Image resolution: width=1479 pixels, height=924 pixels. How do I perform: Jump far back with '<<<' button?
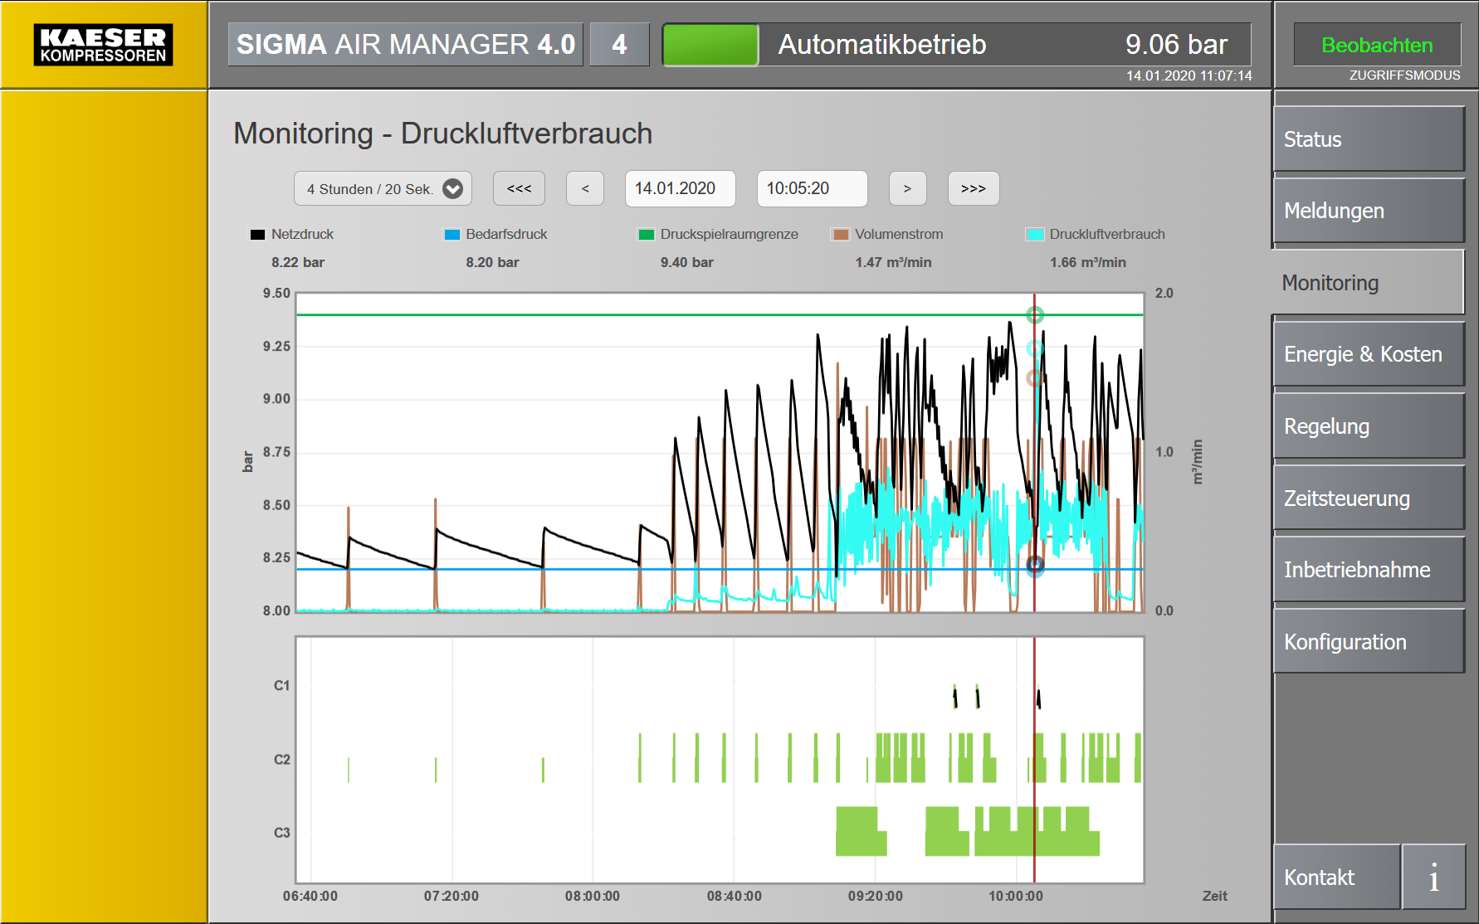[x=519, y=188]
